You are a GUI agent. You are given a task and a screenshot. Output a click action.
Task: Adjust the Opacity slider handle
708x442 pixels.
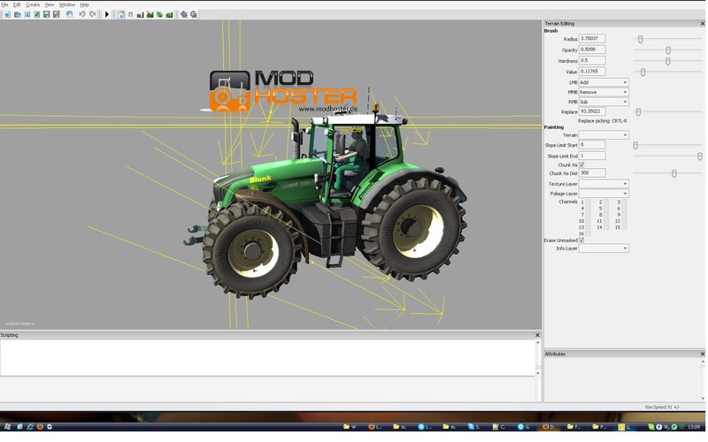click(668, 50)
